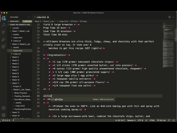Viewport: 177px width, 133px height.
Task: Click the editor minimap
Action: (x=168, y=45)
